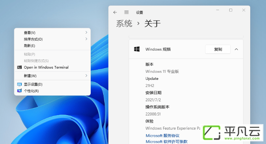Close the Settings window
The width and height of the screenshot is (266, 144).
click(x=243, y=10)
